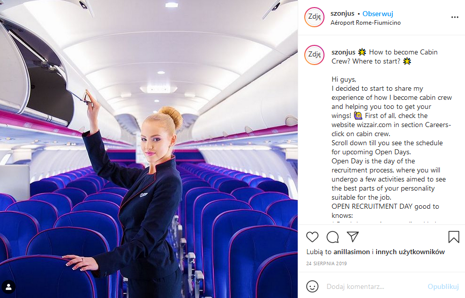The height and width of the screenshot is (298, 465).
Task: Open szonjus profile picture in header
Action: (x=314, y=17)
